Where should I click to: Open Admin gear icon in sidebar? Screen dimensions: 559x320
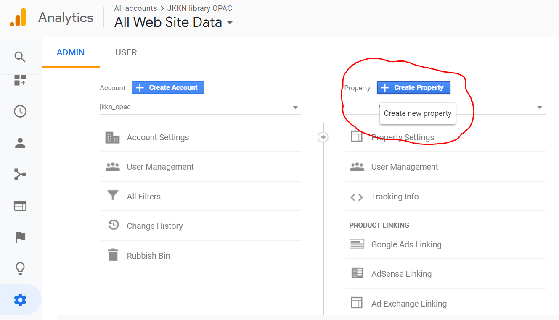pyautogui.click(x=20, y=299)
